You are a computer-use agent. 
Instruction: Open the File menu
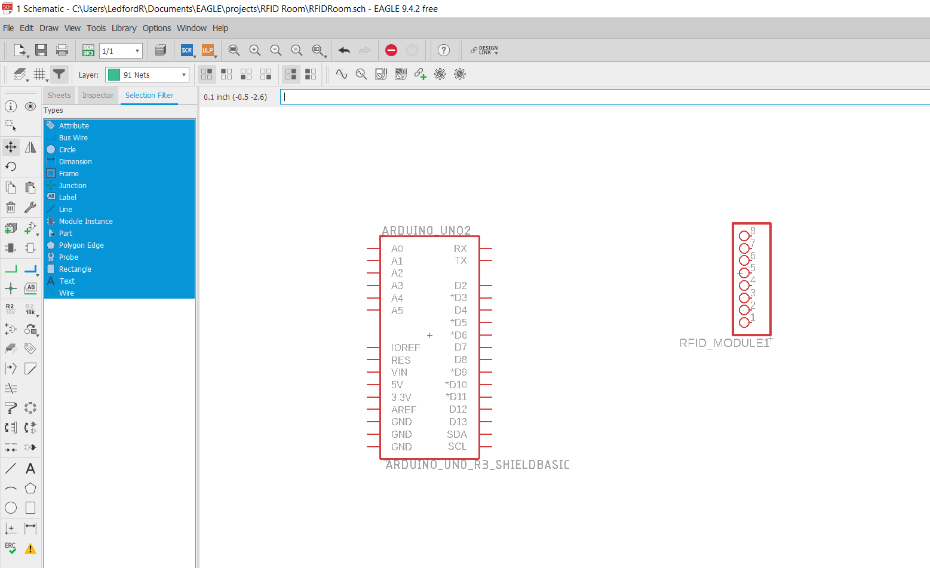tap(8, 28)
